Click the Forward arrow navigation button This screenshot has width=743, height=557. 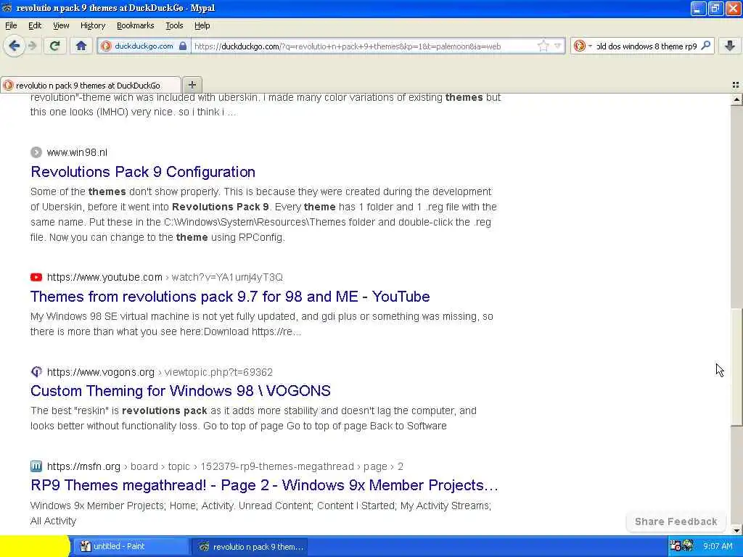[x=32, y=46]
